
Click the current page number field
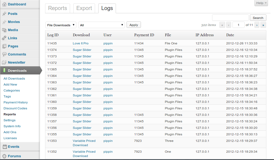pyautogui.click(x=238, y=25)
